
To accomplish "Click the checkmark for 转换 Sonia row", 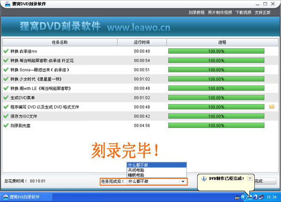I will pyautogui.click(x=6, y=70).
